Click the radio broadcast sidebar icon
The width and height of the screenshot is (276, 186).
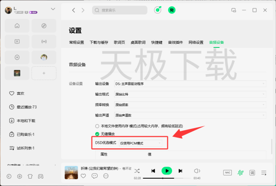[44, 41]
